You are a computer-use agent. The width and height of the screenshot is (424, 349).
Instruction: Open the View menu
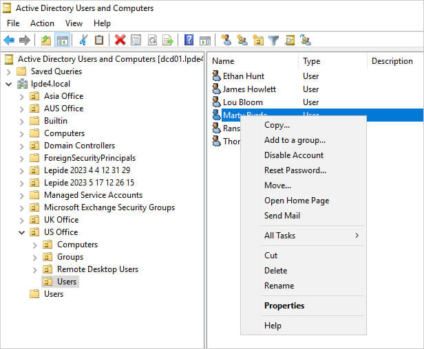74,23
